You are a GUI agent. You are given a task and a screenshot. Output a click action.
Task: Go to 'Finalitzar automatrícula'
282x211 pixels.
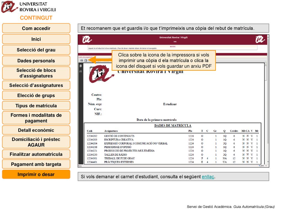click(x=36, y=154)
